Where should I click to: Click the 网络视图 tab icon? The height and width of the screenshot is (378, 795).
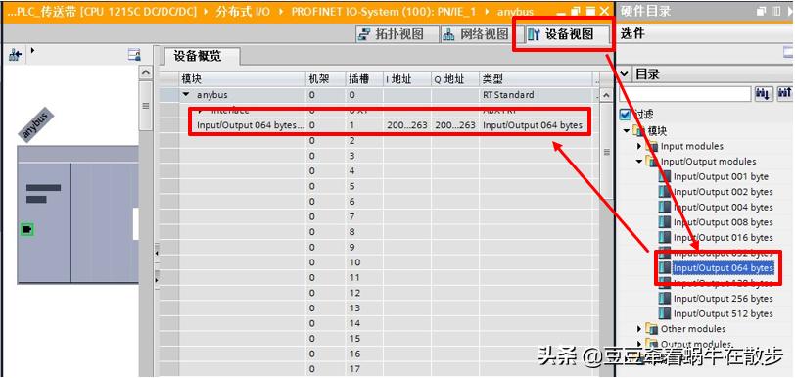coord(448,34)
